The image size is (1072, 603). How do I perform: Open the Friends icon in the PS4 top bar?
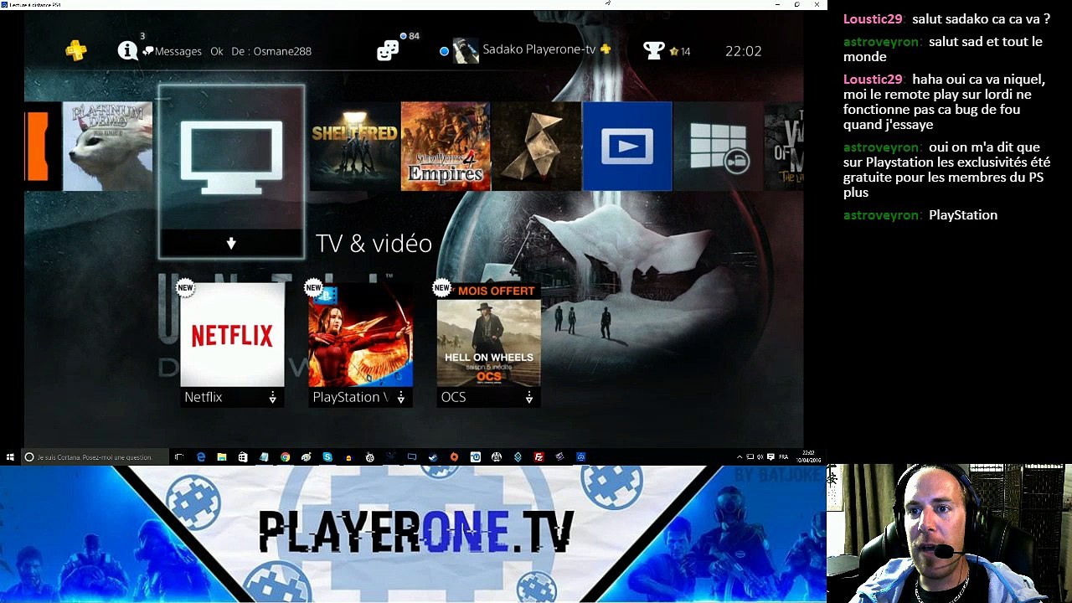[x=388, y=51]
